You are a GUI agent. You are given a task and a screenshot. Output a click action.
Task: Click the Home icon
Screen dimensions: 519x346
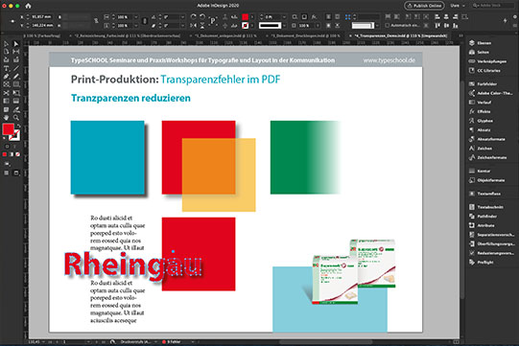[x=28, y=6]
